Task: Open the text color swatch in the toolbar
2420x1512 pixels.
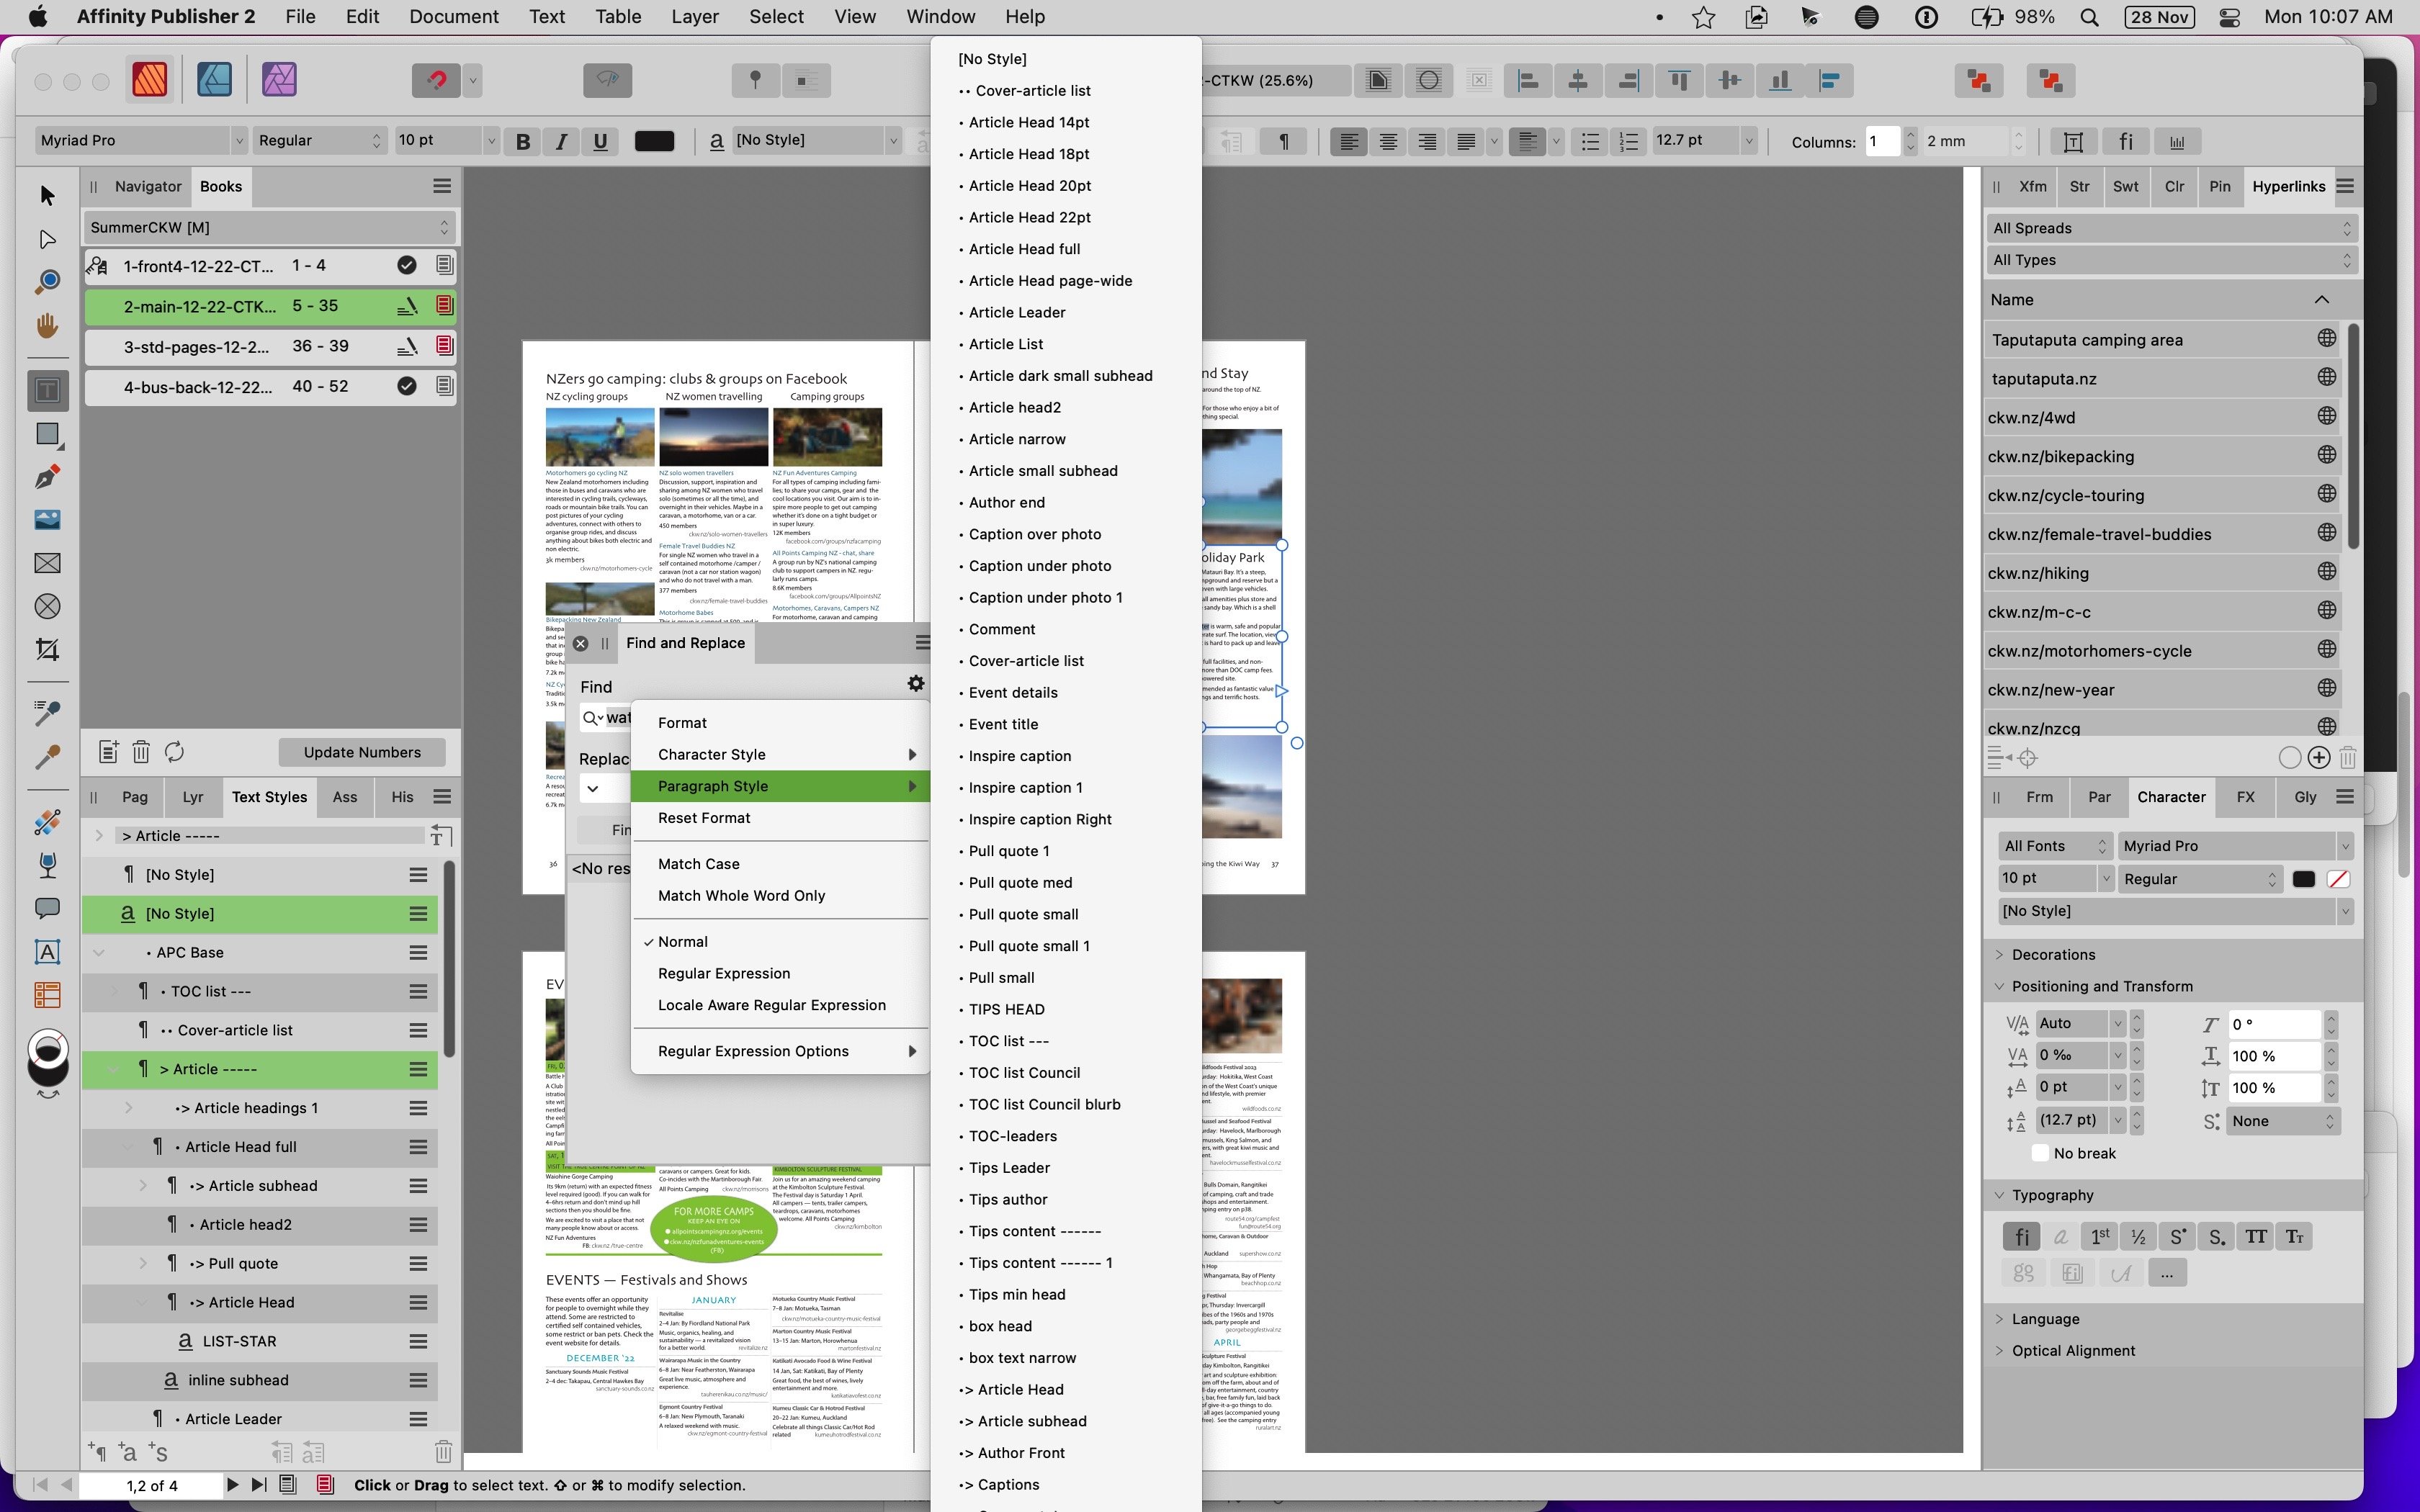Action: point(654,141)
